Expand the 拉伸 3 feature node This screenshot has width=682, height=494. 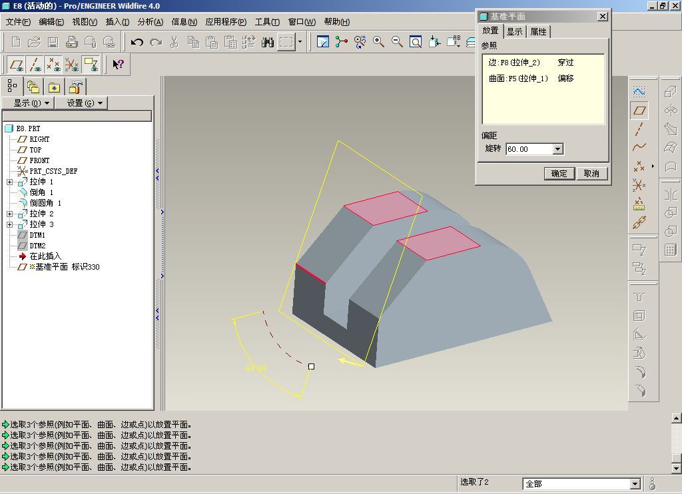9,224
